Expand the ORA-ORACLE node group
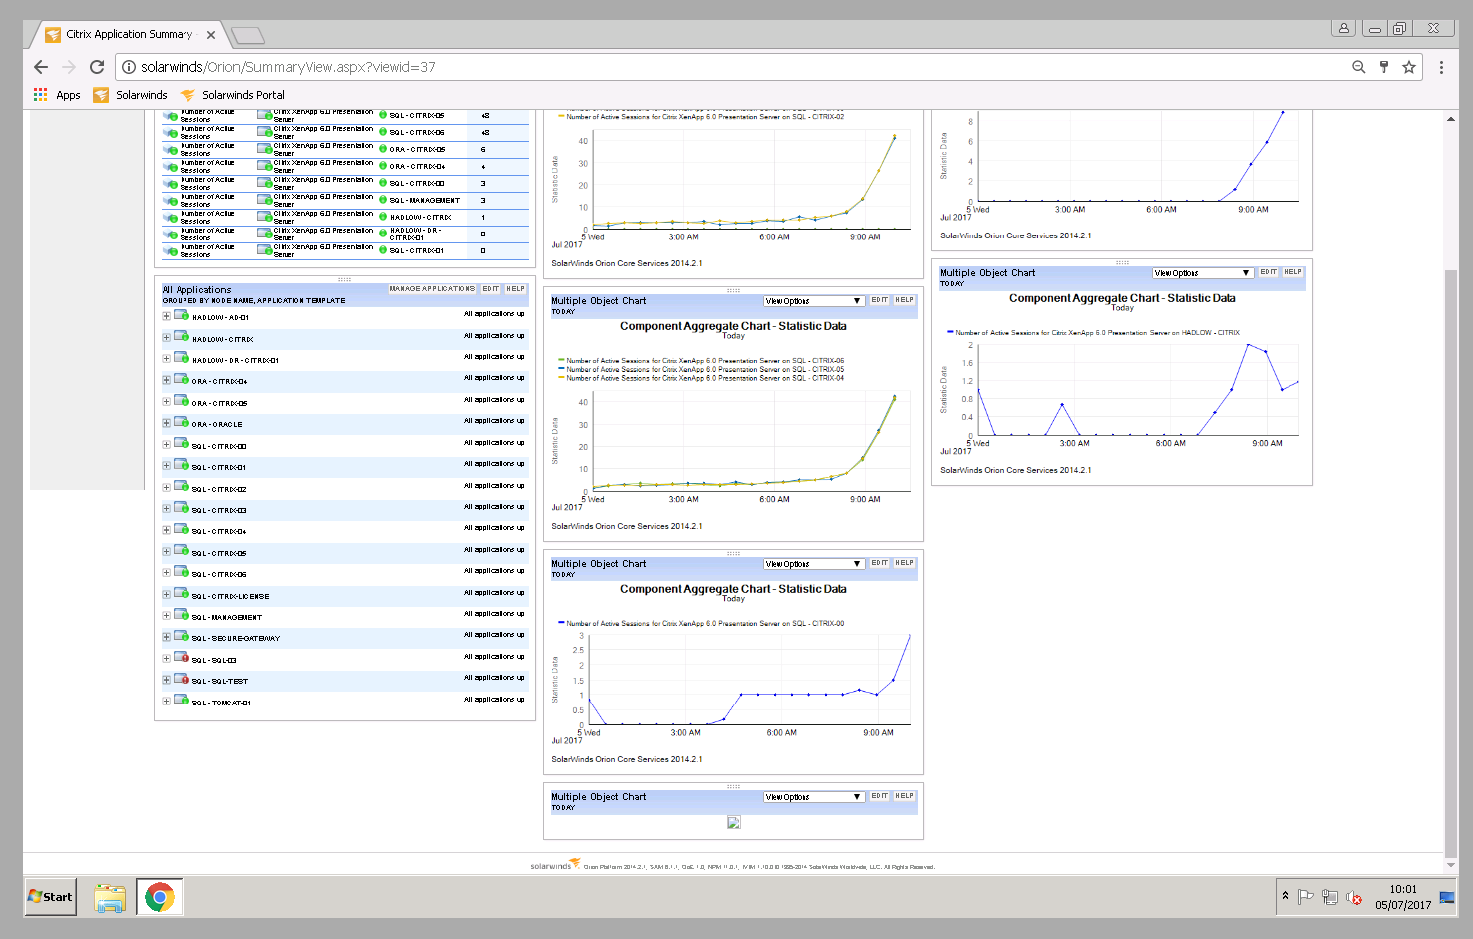This screenshot has width=1473, height=939. (x=166, y=423)
